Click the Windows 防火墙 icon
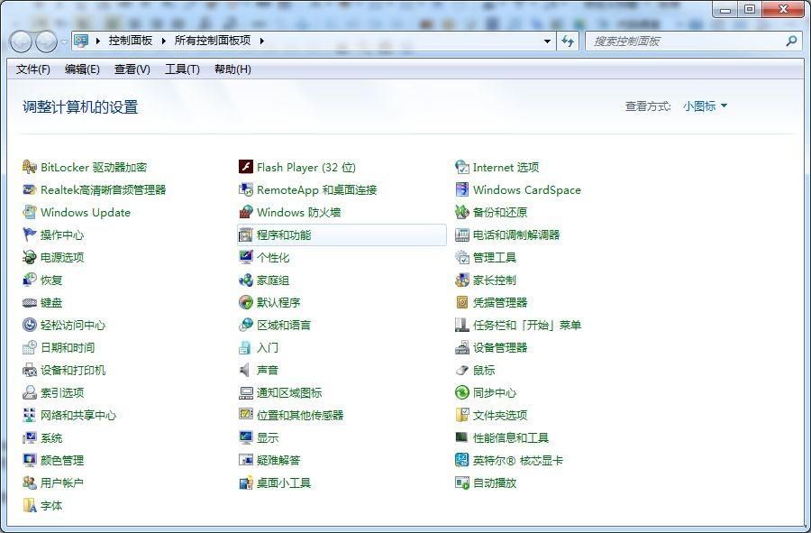 point(246,212)
